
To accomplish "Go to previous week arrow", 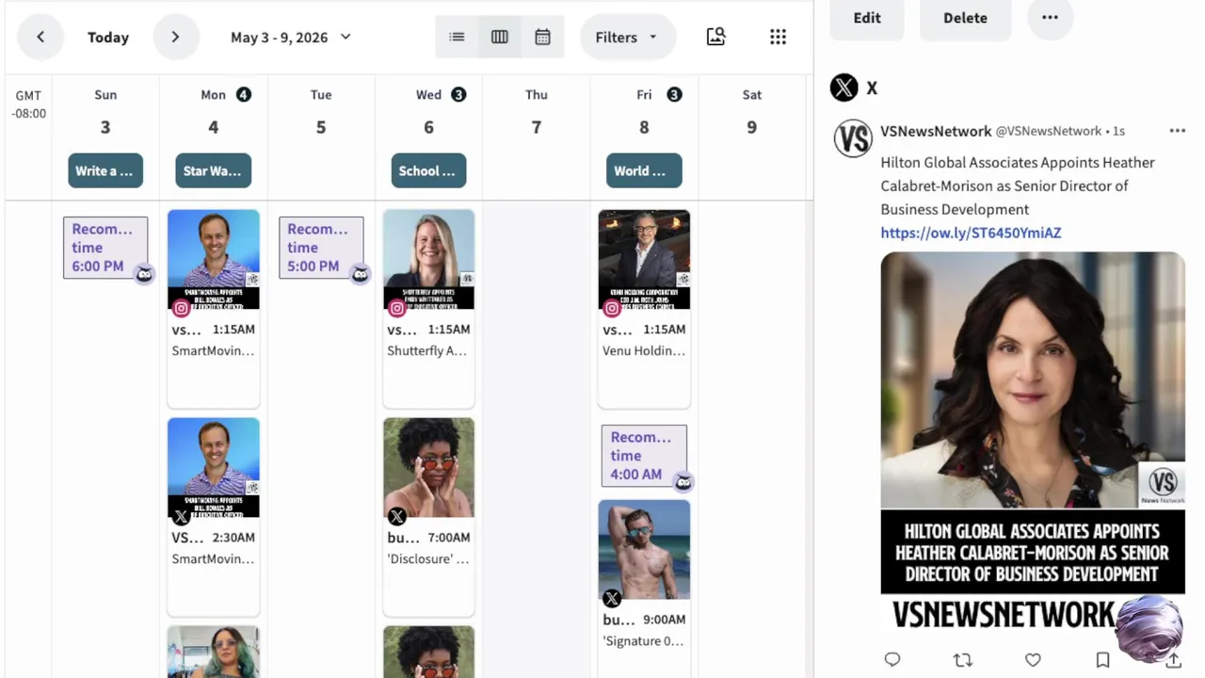I will coord(40,37).
